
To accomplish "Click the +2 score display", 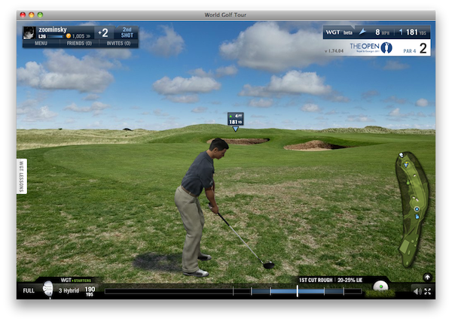I will tap(103, 33).
